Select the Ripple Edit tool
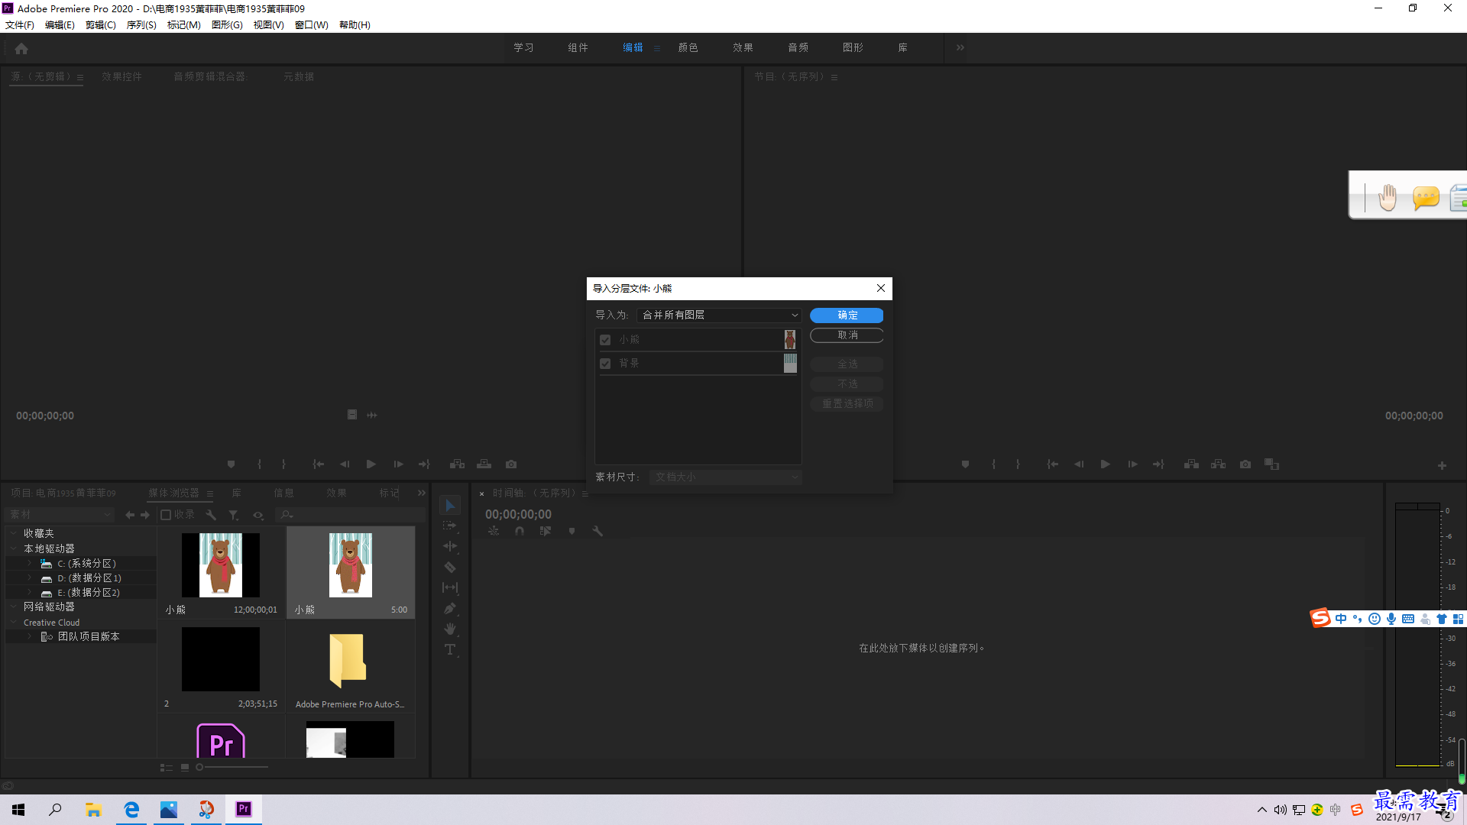Image resolution: width=1467 pixels, height=825 pixels. pos(450,546)
